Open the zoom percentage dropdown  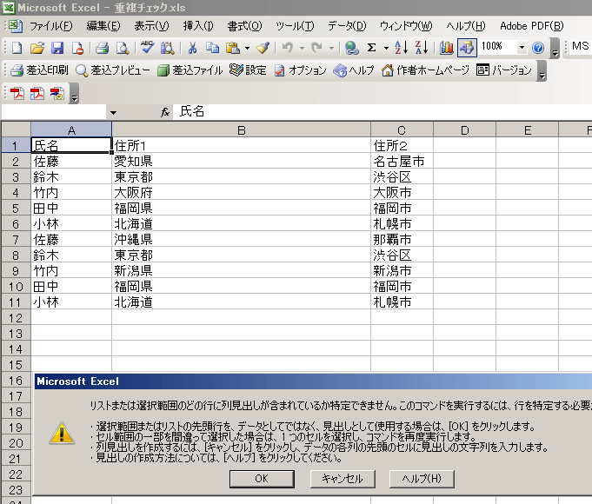pos(522,48)
